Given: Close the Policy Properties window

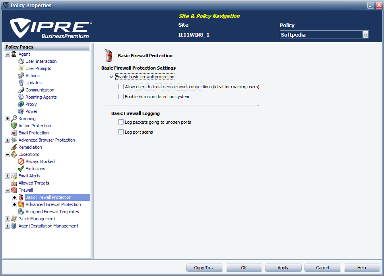Looking at the screenshot, I should (378, 5).
